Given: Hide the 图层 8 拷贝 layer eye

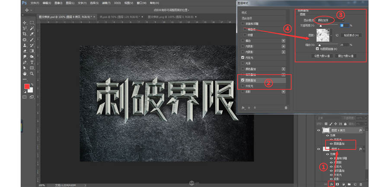Looking at the screenshot, I should (x=319, y=130).
